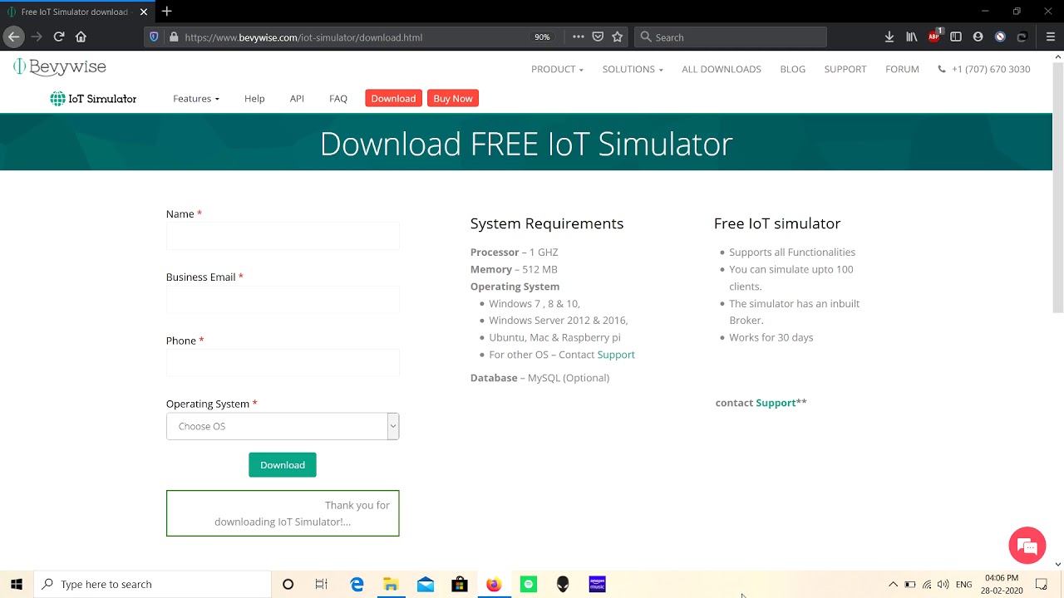1064x598 pixels.
Task: Bookmark this page with the star
Action: tap(617, 37)
